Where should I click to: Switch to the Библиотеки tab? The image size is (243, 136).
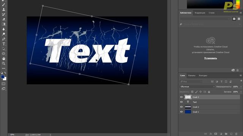click(x=186, y=13)
